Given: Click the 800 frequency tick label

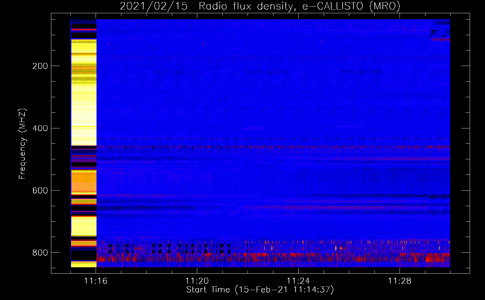Looking at the screenshot, I should pos(40,253).
